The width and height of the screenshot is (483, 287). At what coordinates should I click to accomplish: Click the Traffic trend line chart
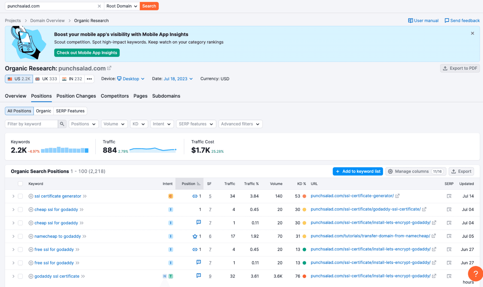[x=153, y=150]
